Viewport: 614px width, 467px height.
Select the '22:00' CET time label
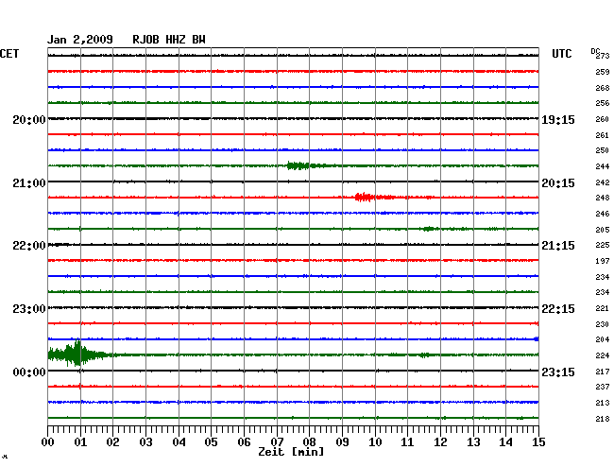coord(29,246)
